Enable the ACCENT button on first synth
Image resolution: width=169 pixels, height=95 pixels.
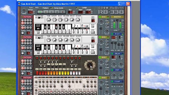[x=82, y=32]
